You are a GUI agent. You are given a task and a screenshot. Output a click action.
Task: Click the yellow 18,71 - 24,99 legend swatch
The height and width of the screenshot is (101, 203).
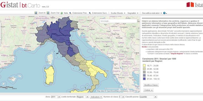pos(144,66)
